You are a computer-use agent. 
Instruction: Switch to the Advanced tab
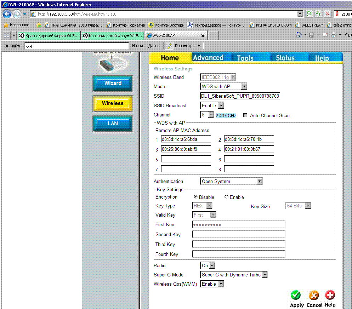[x=208, y=58]
